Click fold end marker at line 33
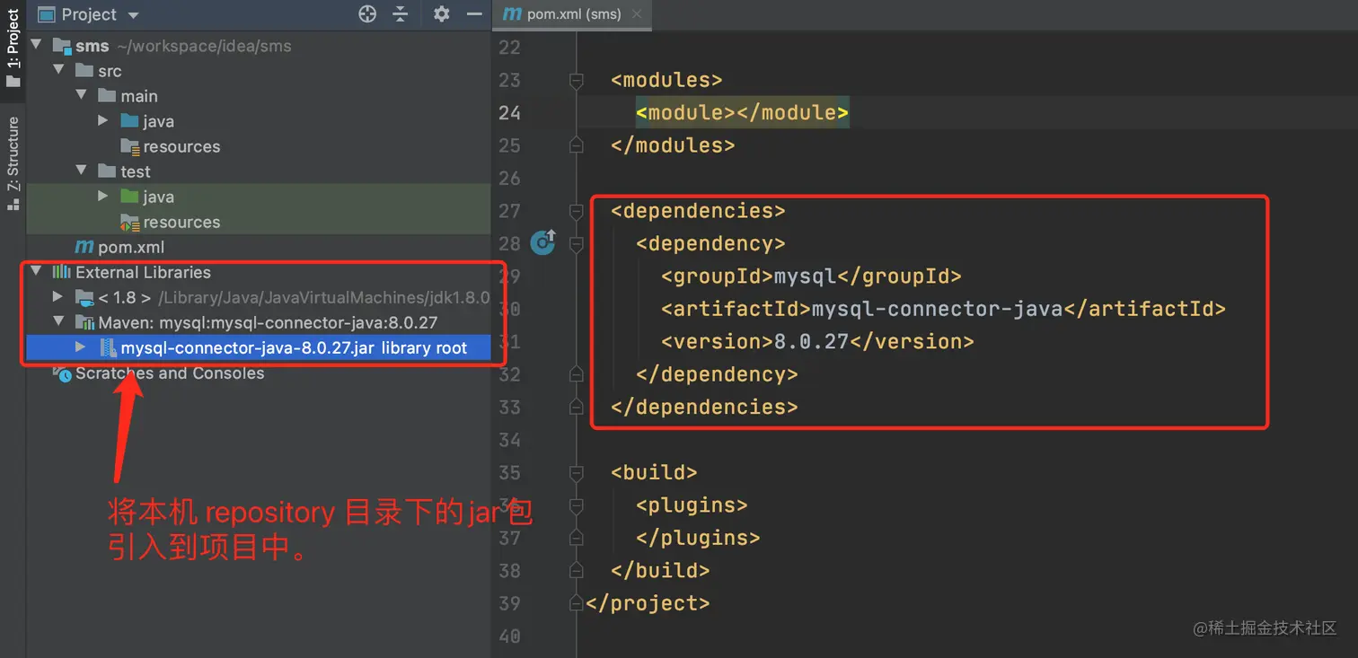This screenshot has width=1358, height=658. pyautogui.click(x=576, y=407)
